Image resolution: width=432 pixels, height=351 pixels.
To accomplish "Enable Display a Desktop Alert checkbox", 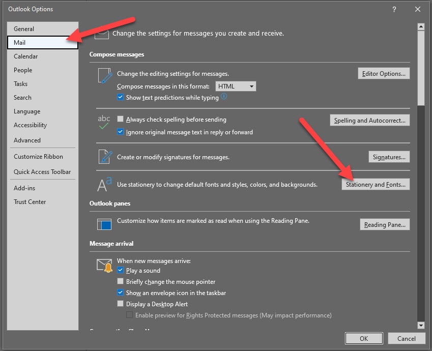I will [x=121, y=304].
